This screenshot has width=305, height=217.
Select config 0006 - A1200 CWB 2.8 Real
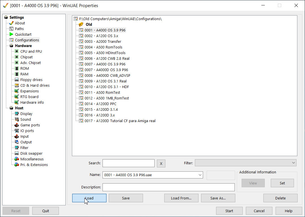click(107, 58)
